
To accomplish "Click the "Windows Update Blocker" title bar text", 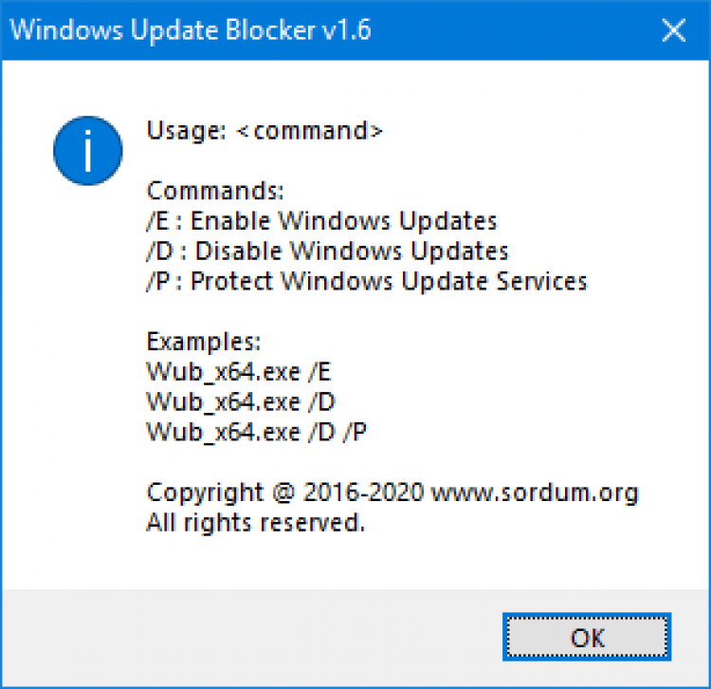I will coord(161,30).
